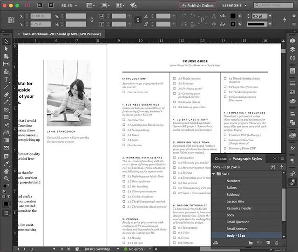Go to next page arrow button
This screenshot has width=298, height=252.
tap(62, 249)
